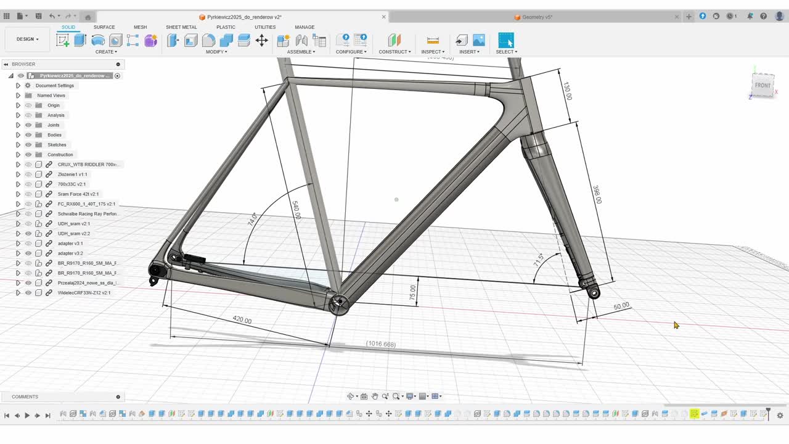Select the Combine tool
Screen dimensions: 789x444
pyautogui.click(x=226, y=40)
